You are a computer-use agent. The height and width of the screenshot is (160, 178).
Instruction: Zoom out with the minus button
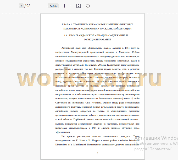click(x=42, y=6)
